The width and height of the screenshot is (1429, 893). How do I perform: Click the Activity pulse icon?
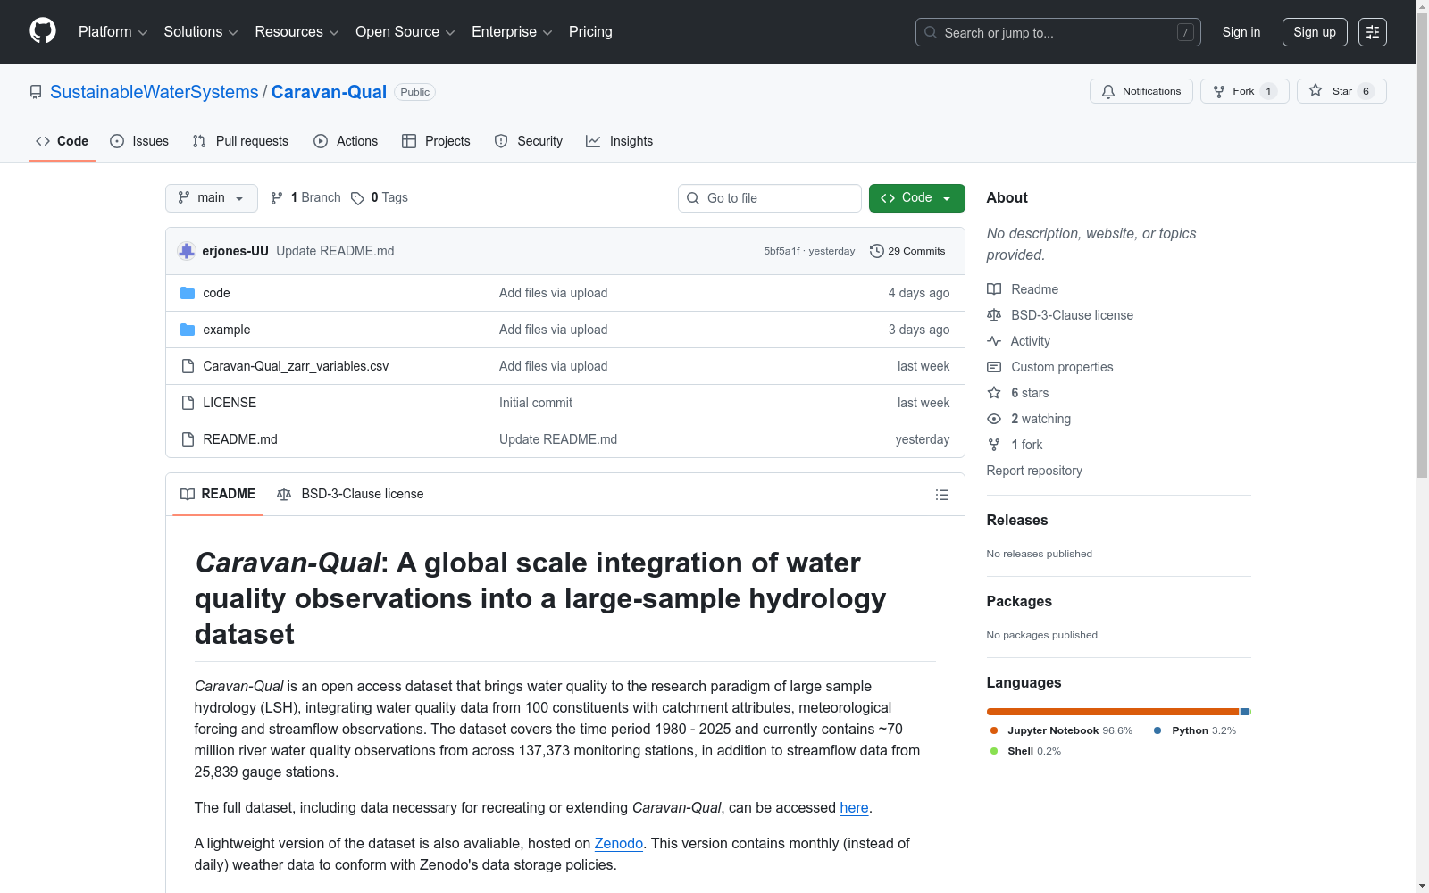[x=994, y=341]
